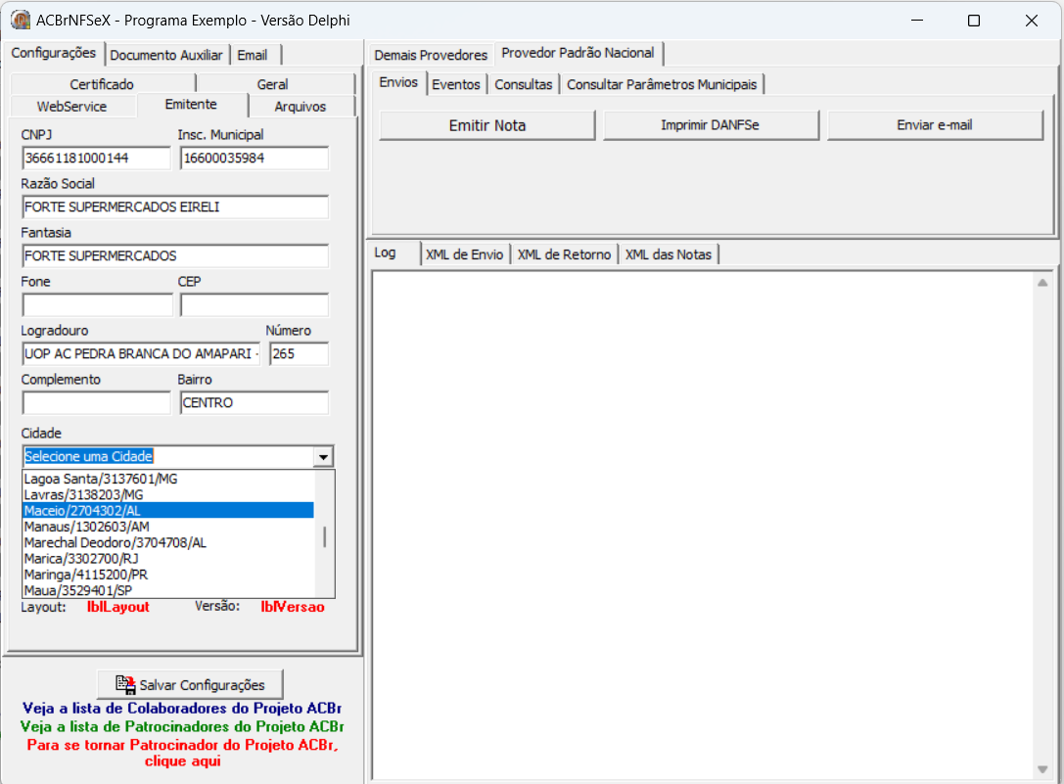The height and width of the screenshot is (784, 1064).
Task: Click the Enviar e-mail button
Action: [935, 125]
